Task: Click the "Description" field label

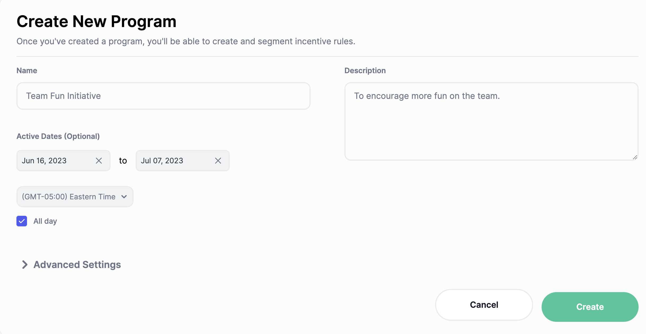Action: click(x=365, y=71)
